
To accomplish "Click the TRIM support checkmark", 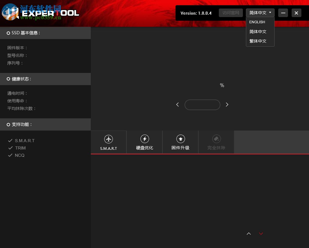I will tap(10, 148).
